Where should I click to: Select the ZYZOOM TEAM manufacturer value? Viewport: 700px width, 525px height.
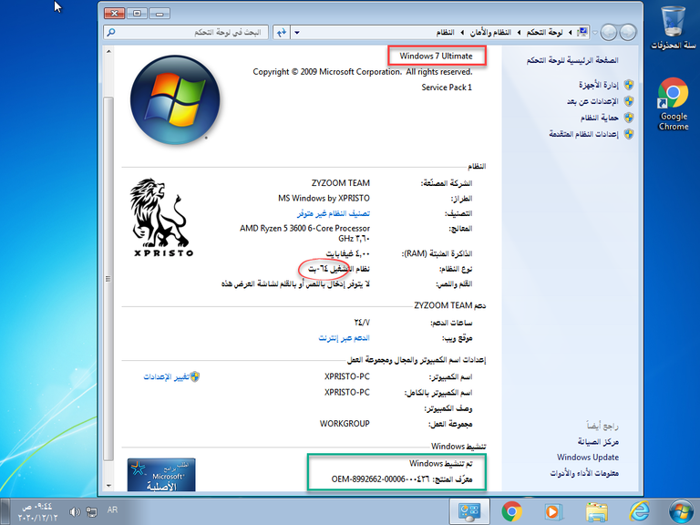(341, 183)
